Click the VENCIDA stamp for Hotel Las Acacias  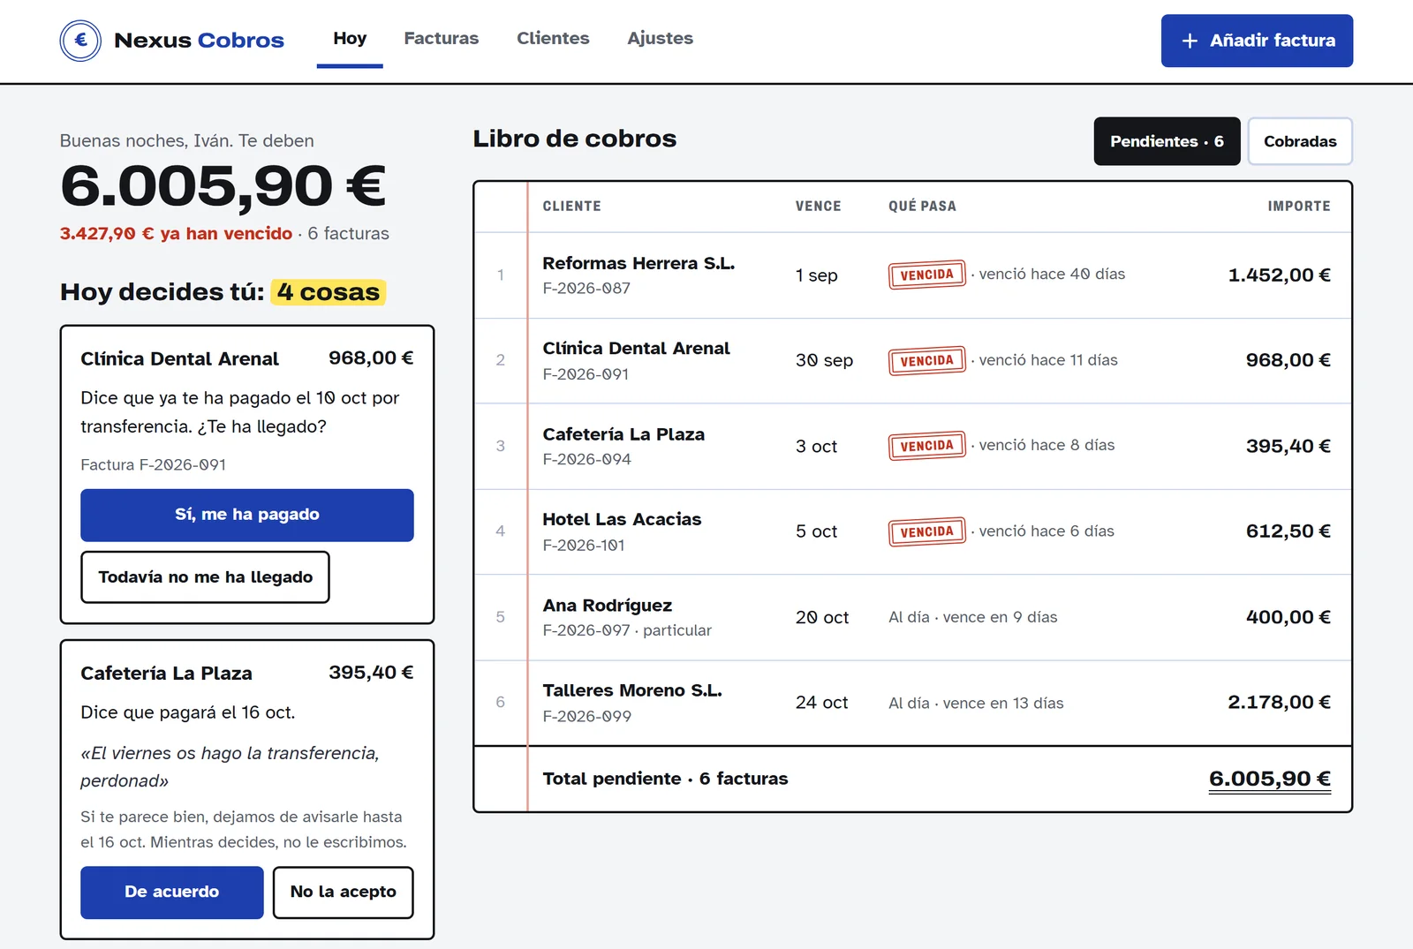tap(926, 531)
